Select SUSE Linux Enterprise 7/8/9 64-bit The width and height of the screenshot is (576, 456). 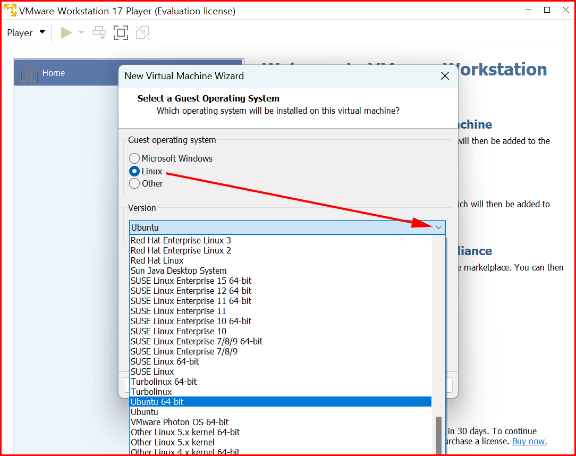pos(281,341)
